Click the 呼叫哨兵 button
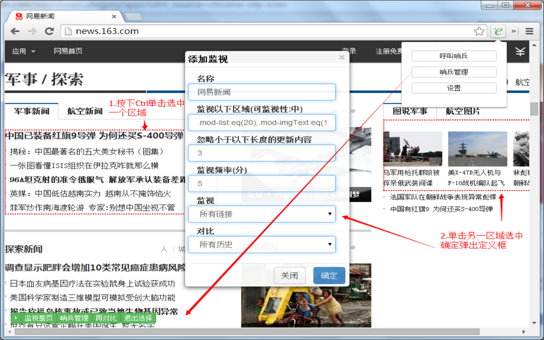Image resolution: width=544 pixels, height=340 pixels. 454,56
